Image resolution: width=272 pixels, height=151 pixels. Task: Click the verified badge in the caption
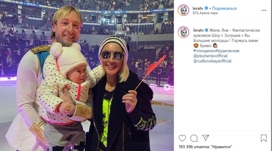coord(206,30)
